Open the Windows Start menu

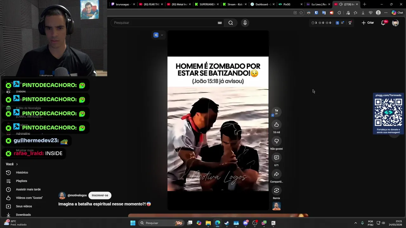pos(133,223)
